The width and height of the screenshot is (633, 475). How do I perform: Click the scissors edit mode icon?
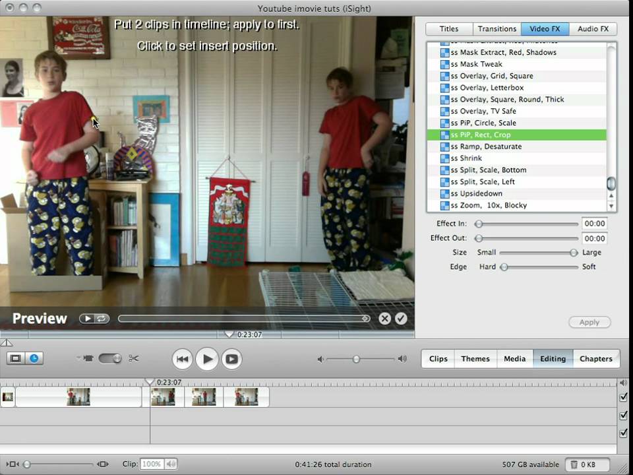click(x=134, y=358)
